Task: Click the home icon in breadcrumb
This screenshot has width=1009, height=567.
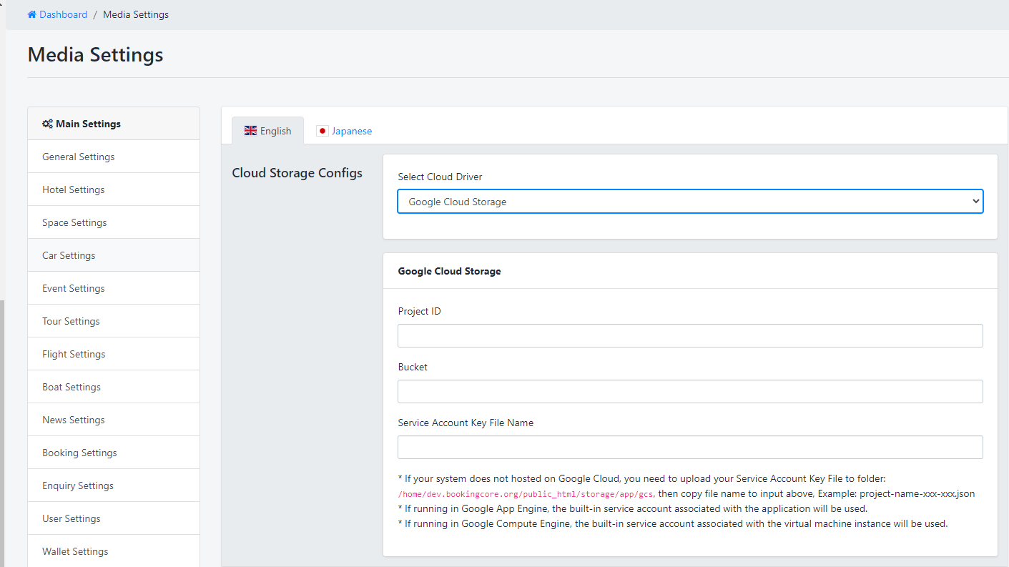Action: coord(31,15)
